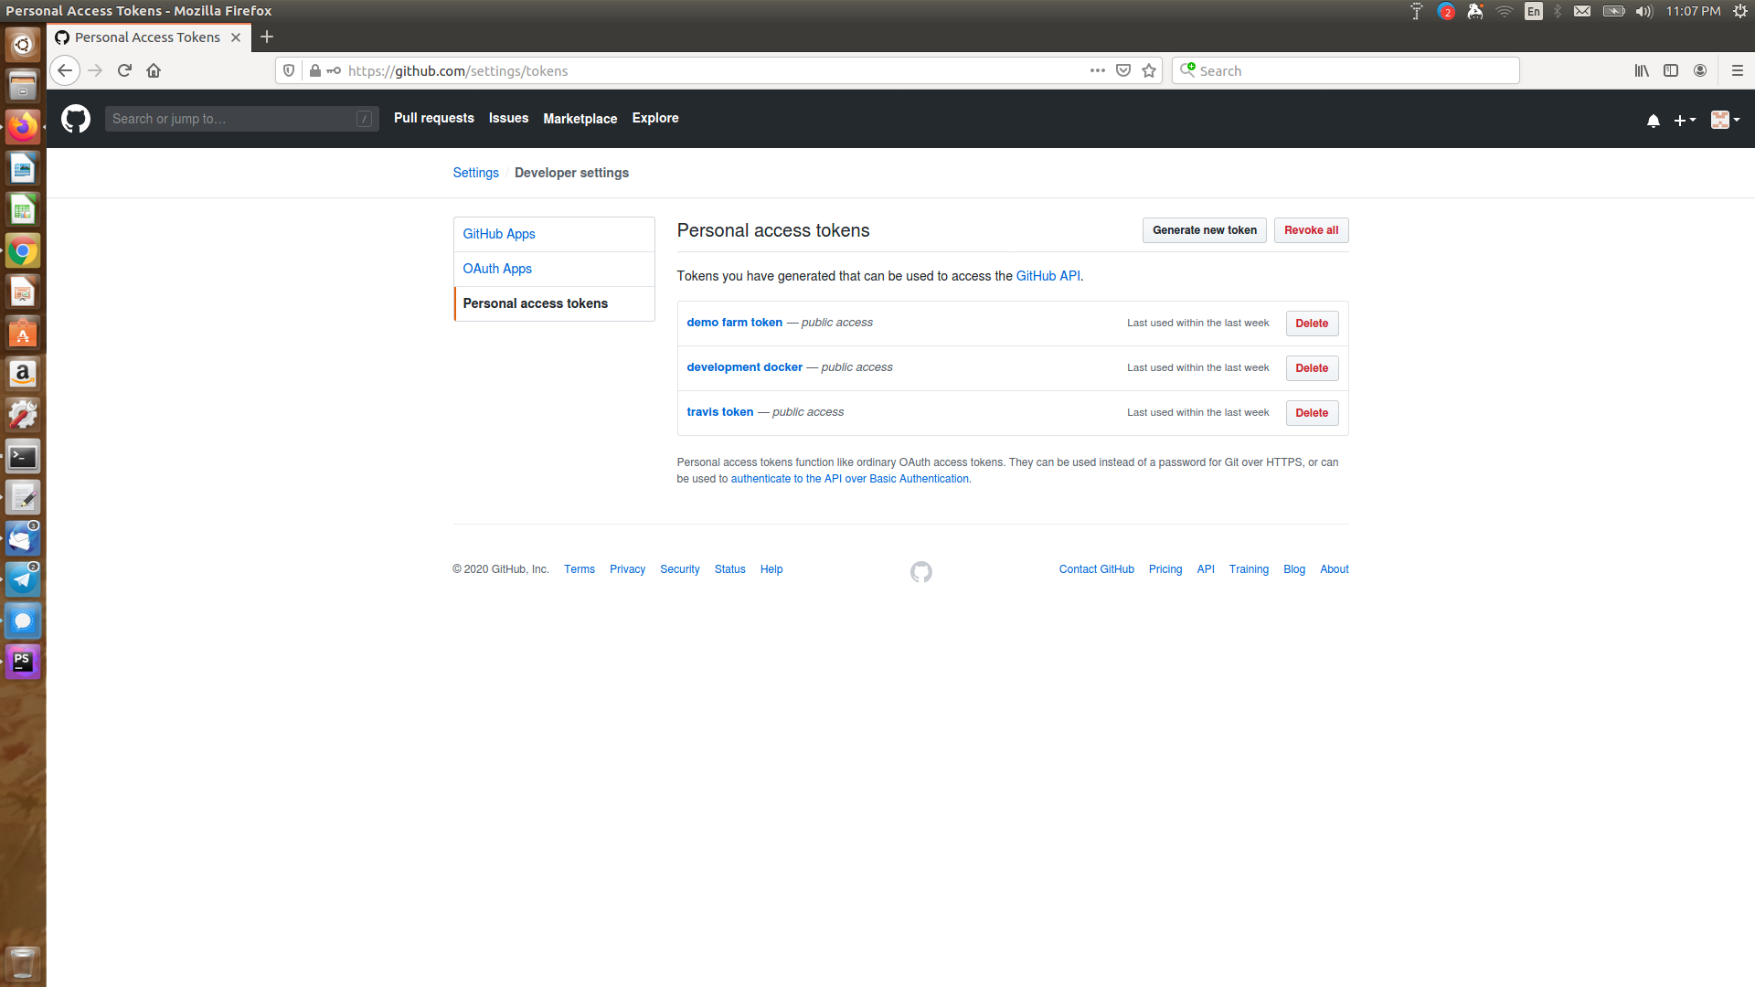Open notifications bell on GitHub
This screenshot has height=987, width=1755.
(x=1653, y=120)
